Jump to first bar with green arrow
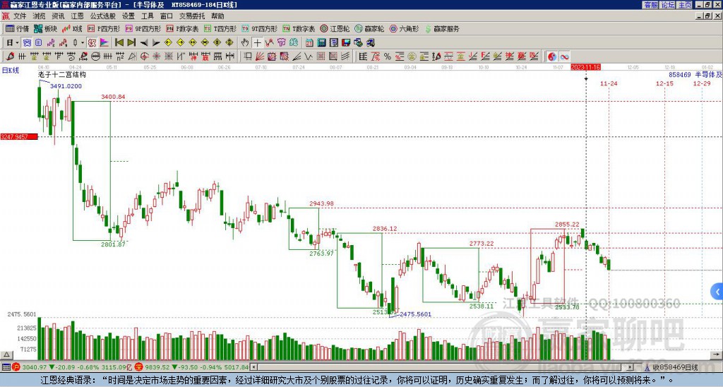 pos(119,43)
